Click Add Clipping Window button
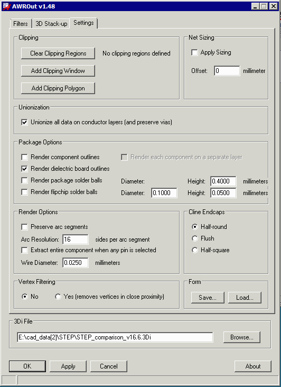The height and width of the screenshot is (387, 281). tap(58, 71)
